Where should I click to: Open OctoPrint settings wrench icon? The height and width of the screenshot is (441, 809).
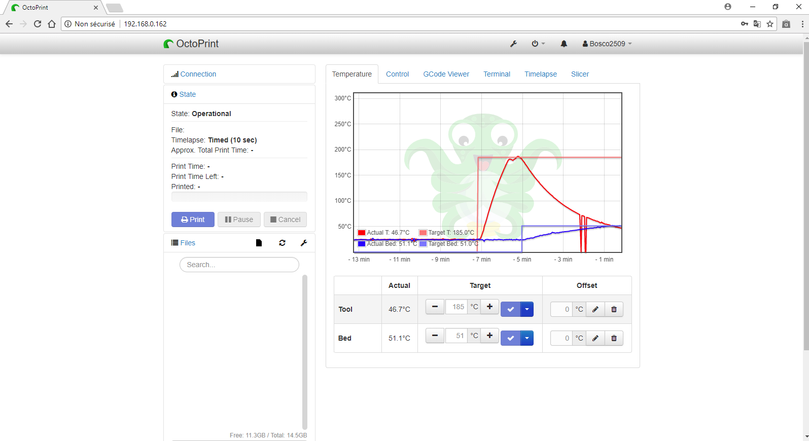(x=513, y=44)
